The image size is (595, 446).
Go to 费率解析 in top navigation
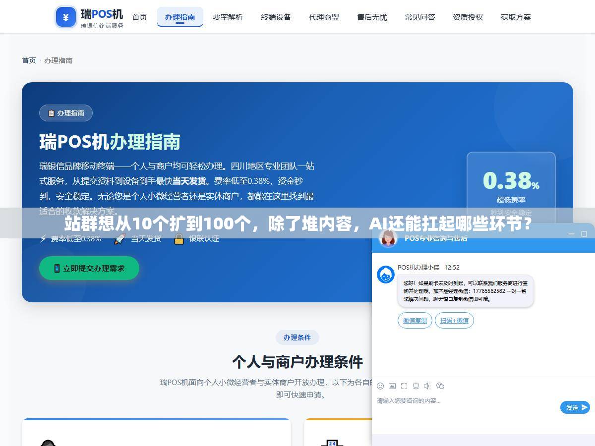(228, 17)
